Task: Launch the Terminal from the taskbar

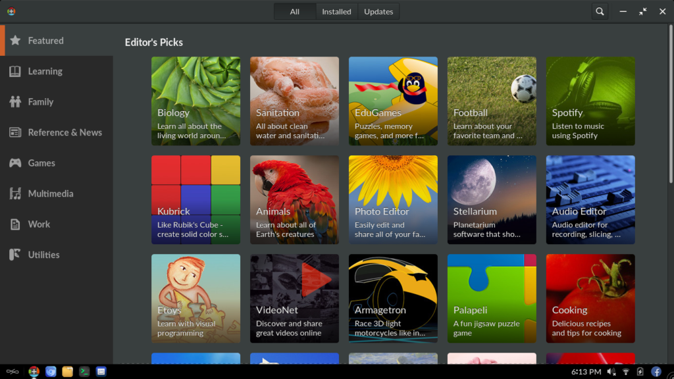Action: (84, 372)
